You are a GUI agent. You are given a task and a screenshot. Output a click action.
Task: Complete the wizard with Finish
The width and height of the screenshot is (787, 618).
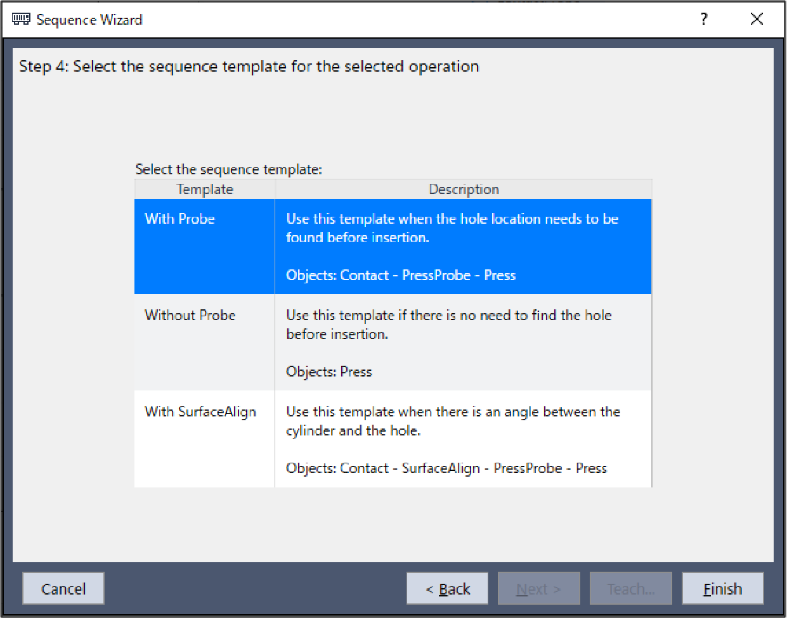[722, 589]
